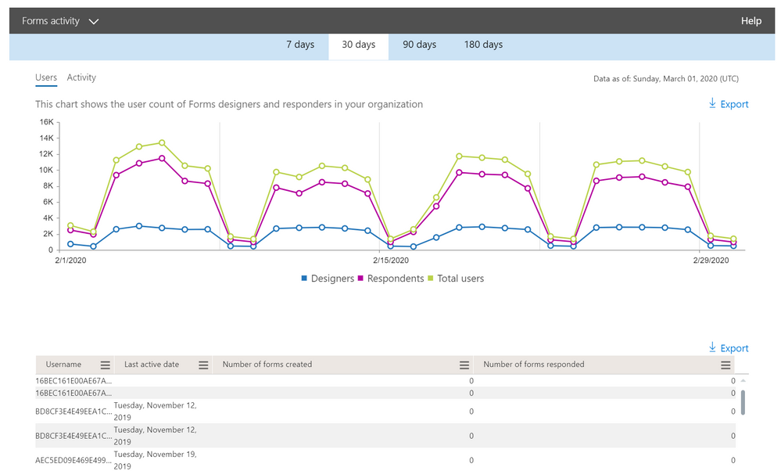This screenshot has width=781, height=471.
Task: Select the Users chart view
Action: 46,77
